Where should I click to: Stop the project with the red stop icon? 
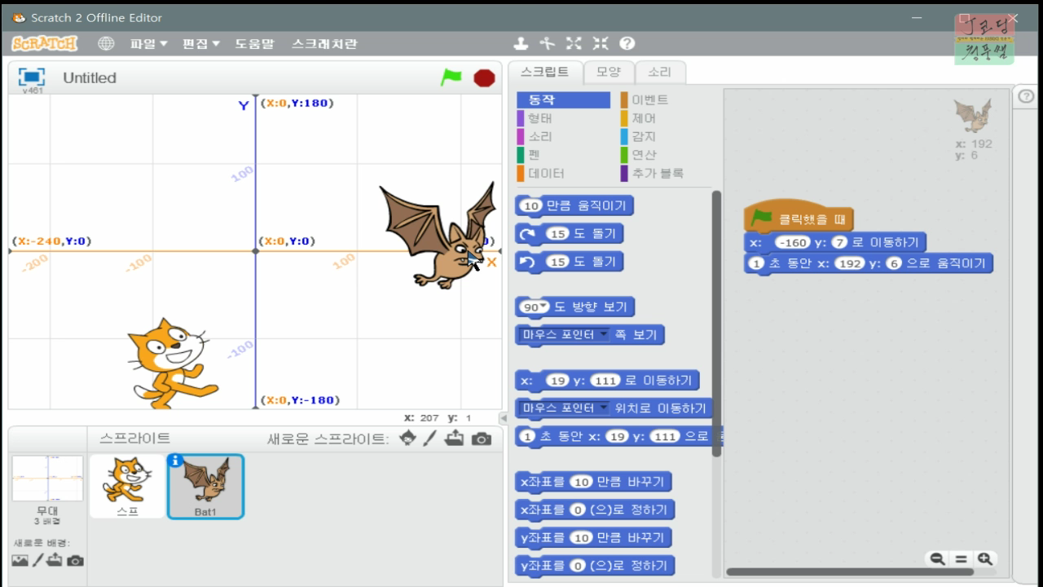click(483, 77)
